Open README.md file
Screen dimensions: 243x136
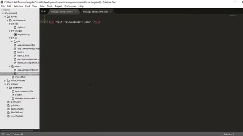click(17, 113)
